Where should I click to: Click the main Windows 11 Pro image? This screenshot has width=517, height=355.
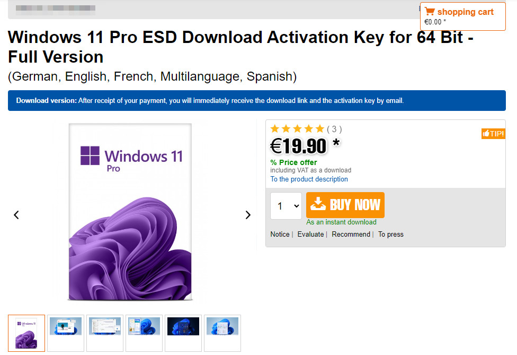[130, 212]
